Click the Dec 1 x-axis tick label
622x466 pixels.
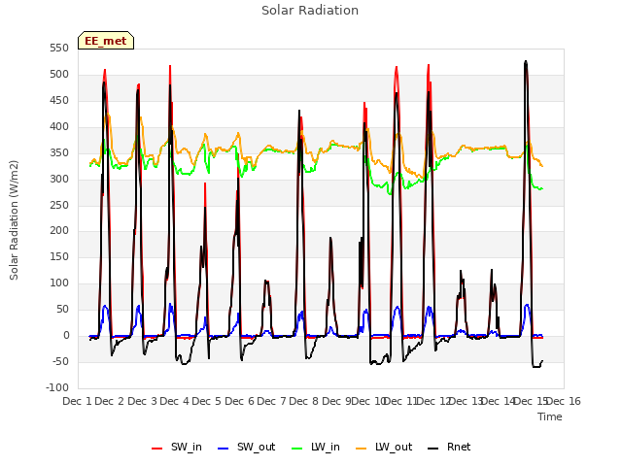coord(77,401)
